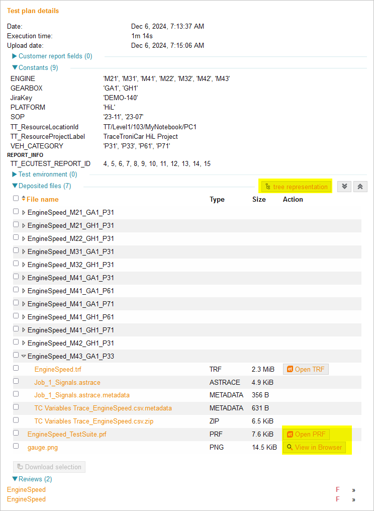Check the EngineSpeed_TestSuite.prf checkbox
This screenshot has height=511, width=374.
click(16, 433)
